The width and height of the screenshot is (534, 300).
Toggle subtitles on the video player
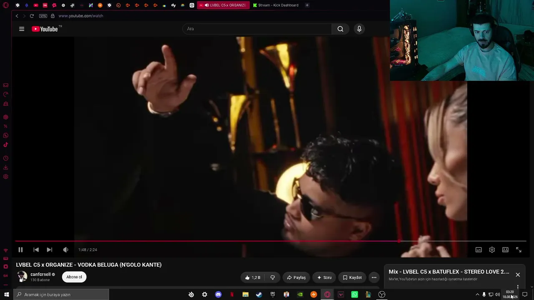point(479,250)
